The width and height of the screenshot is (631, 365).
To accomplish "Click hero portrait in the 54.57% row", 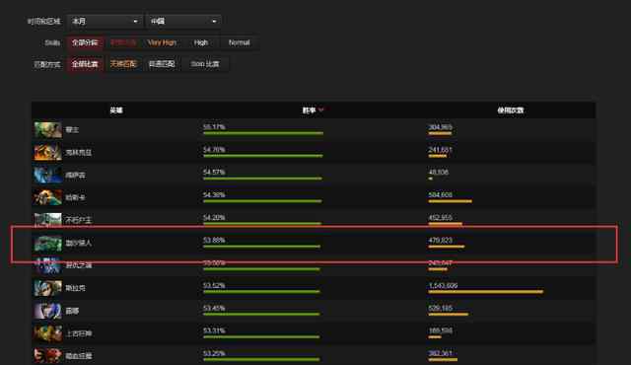I will [48, 175].
